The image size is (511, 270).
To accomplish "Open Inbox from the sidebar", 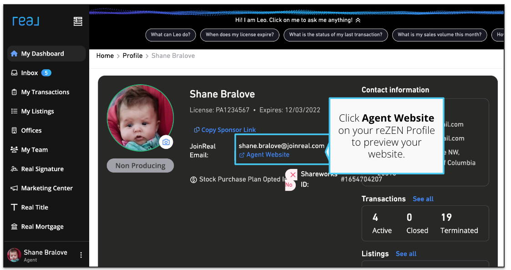I will click(30, 73).
